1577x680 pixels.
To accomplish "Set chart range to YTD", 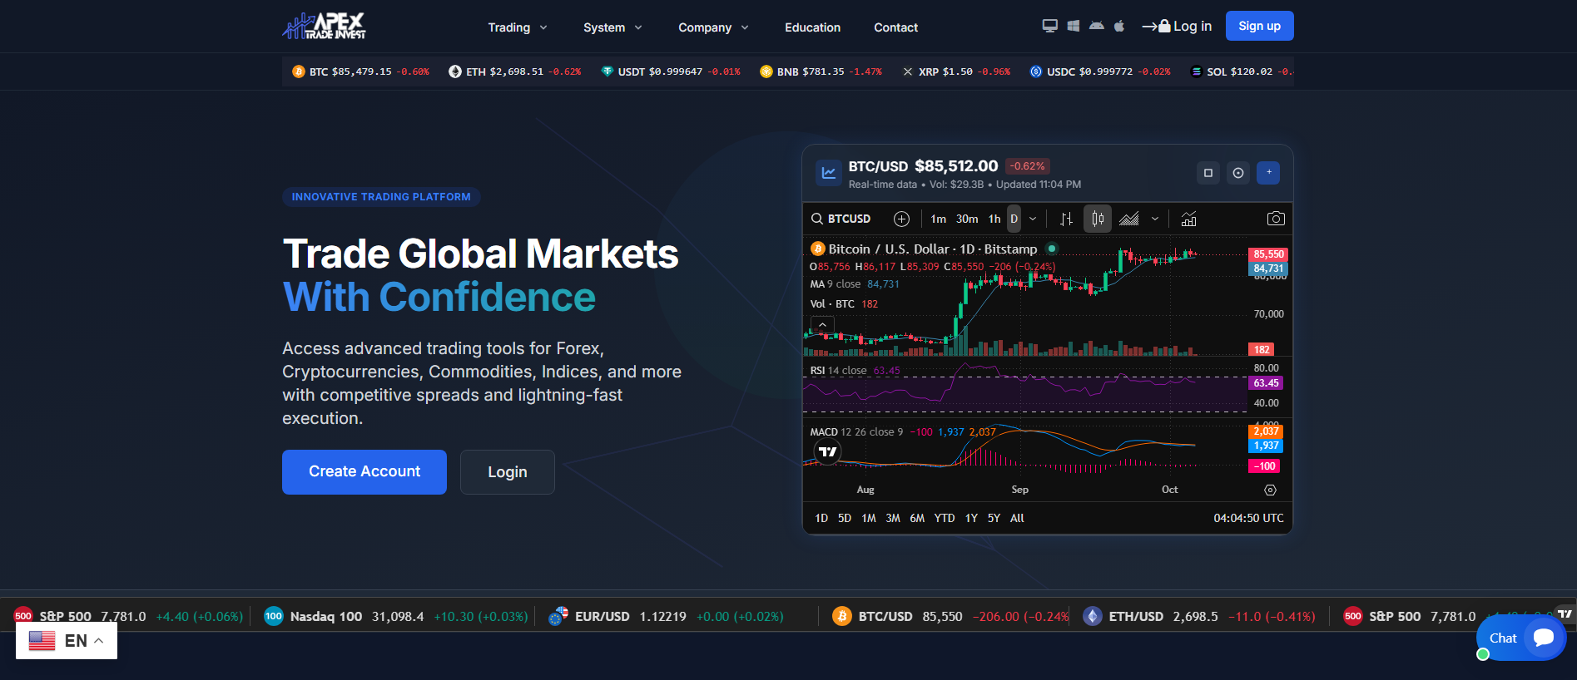I will 945,518.
